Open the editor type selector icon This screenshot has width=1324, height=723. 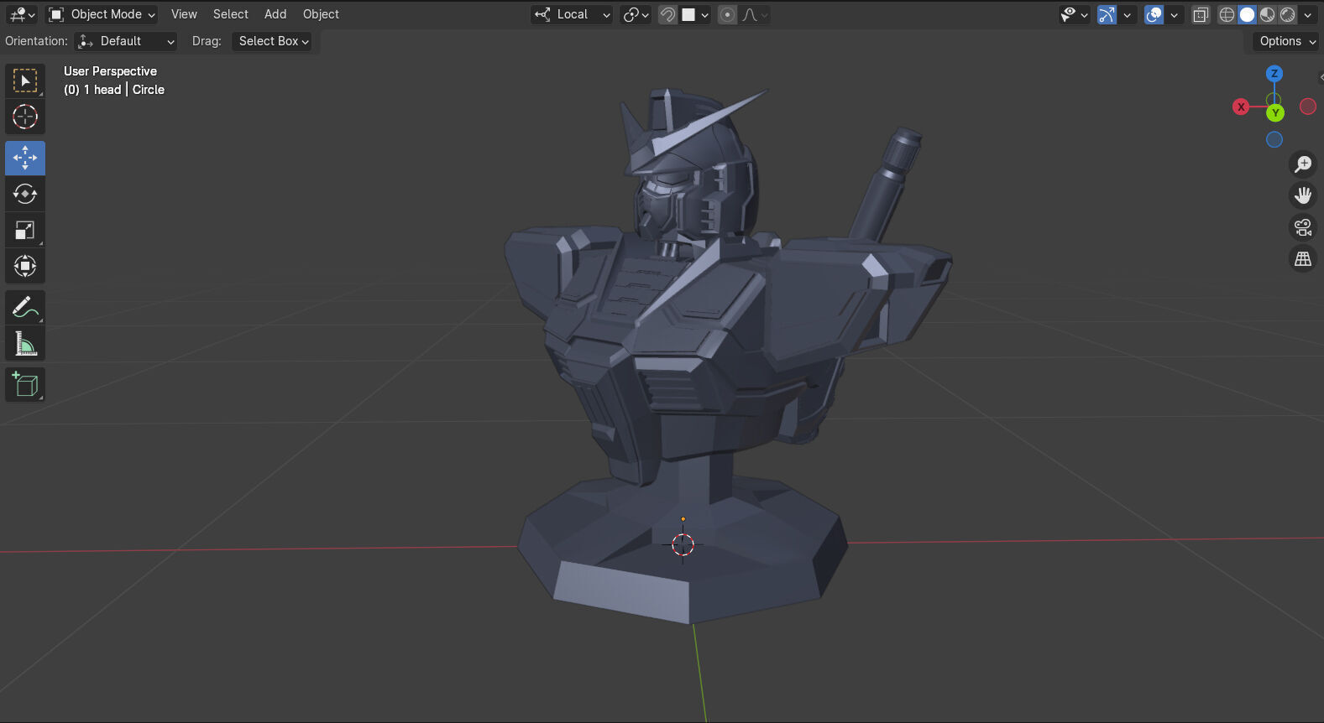[x=22, y=14]
